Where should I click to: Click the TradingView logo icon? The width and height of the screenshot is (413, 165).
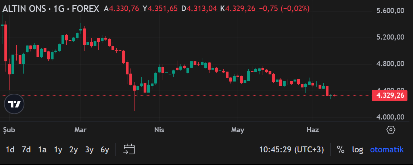pyautogui.click(x=14, y=104)
